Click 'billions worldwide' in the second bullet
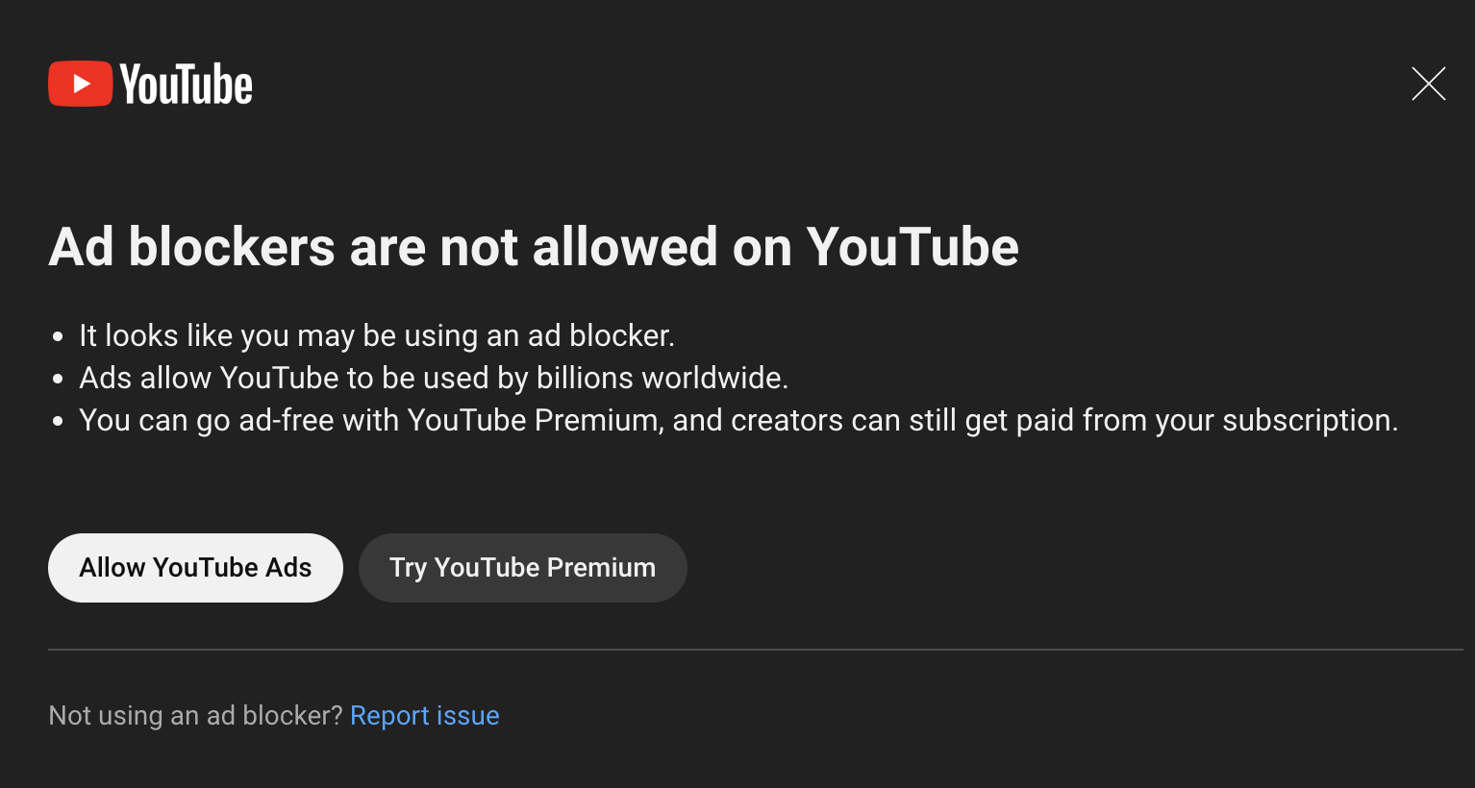 (x=662, y=378)
